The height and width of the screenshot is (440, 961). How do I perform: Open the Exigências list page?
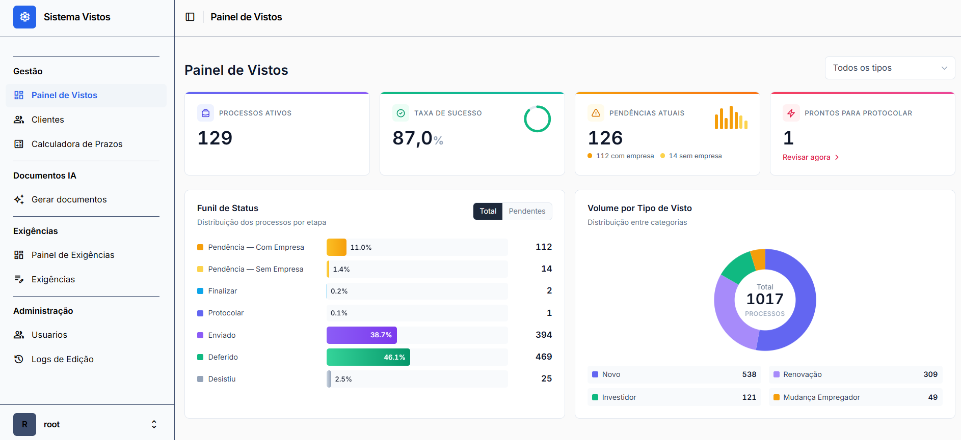coord(86,279)
